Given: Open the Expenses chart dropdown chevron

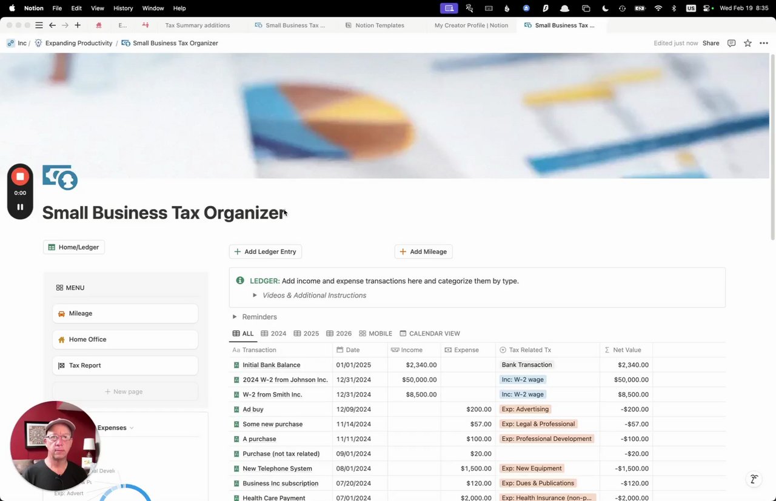Looking at the screenshot, I should click(132, 428).
